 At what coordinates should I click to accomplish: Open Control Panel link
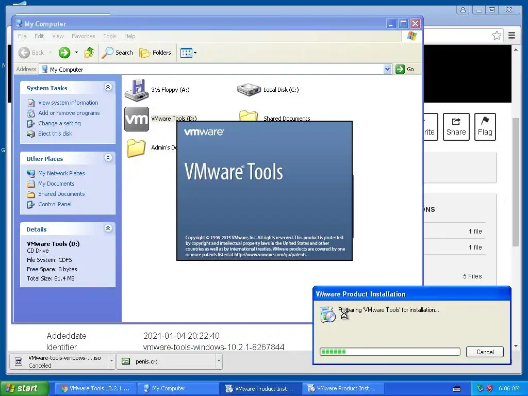[55, 204]
